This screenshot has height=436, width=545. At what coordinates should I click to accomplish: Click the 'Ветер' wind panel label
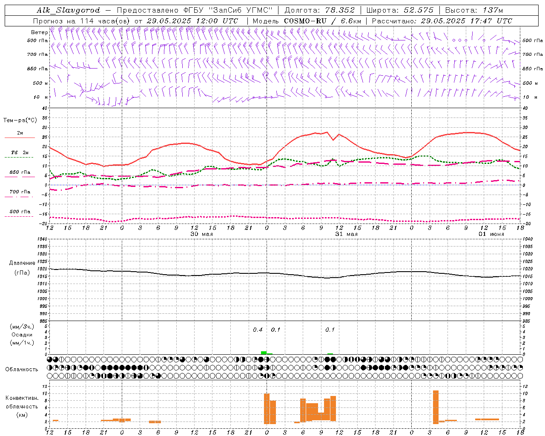(x=39, y=32)
